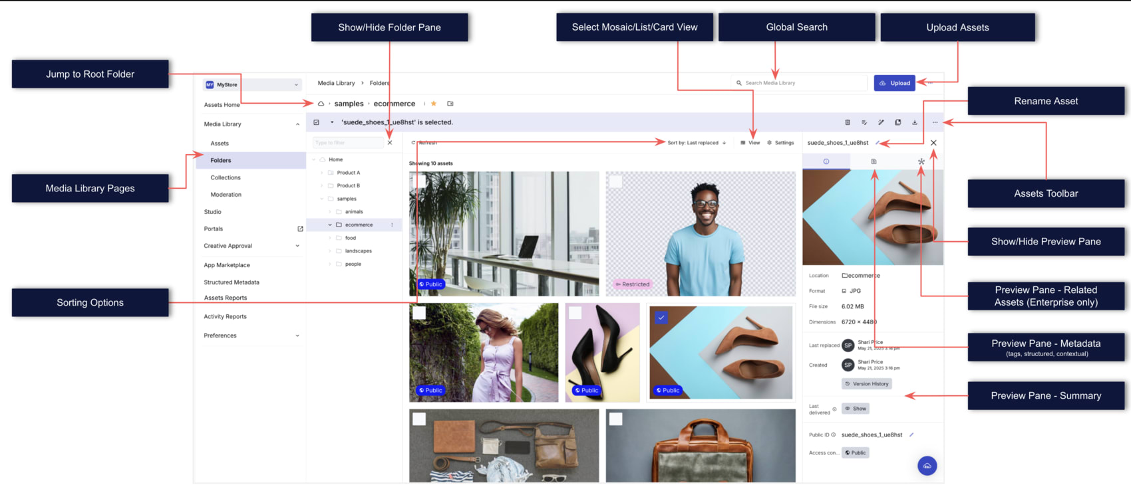Click the root folder cloud icon in breadcrumb
The width and height of the screenshot is (1131, 493).
coord(321,104)
